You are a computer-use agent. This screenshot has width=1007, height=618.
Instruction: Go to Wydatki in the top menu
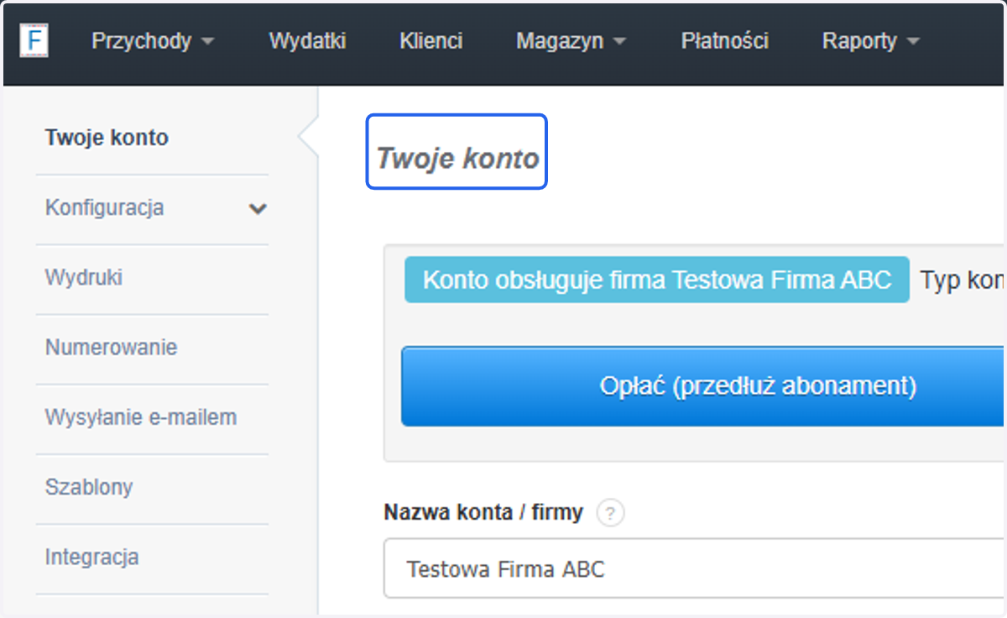[307, 41]
